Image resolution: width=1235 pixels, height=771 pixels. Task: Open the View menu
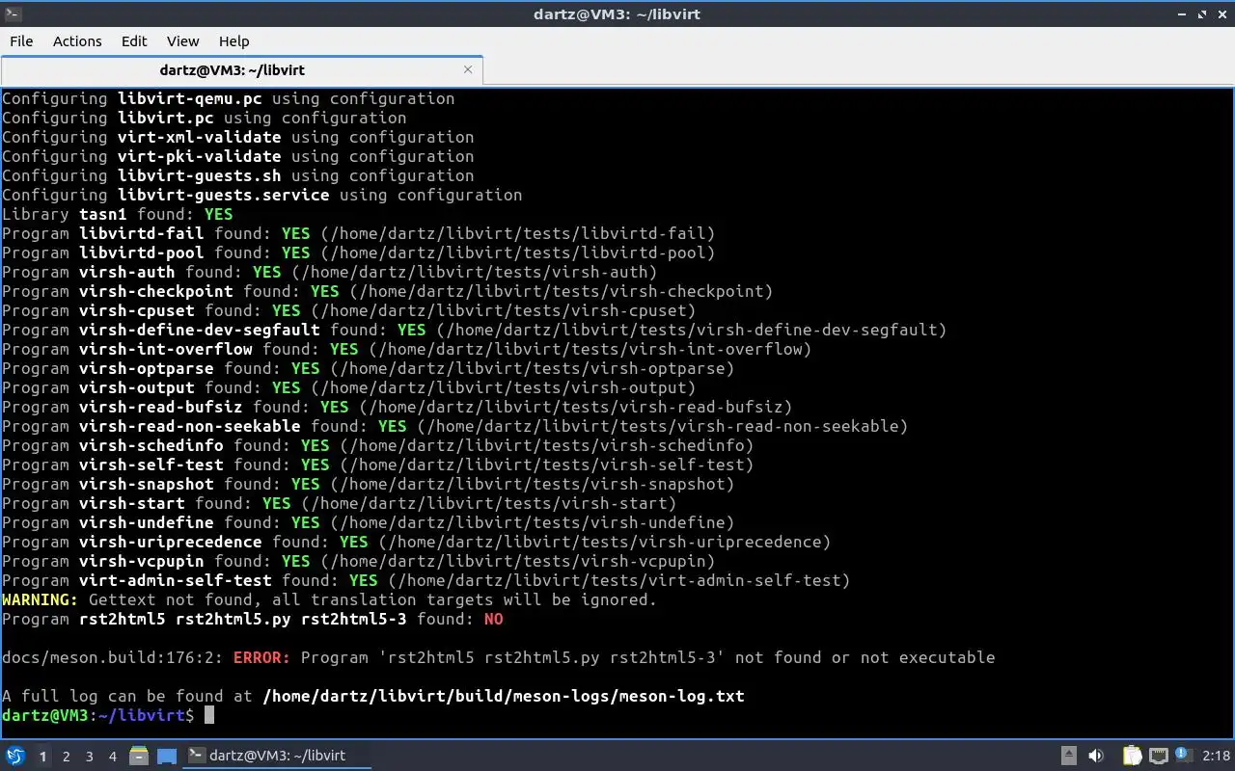click(x=182, y=40)
